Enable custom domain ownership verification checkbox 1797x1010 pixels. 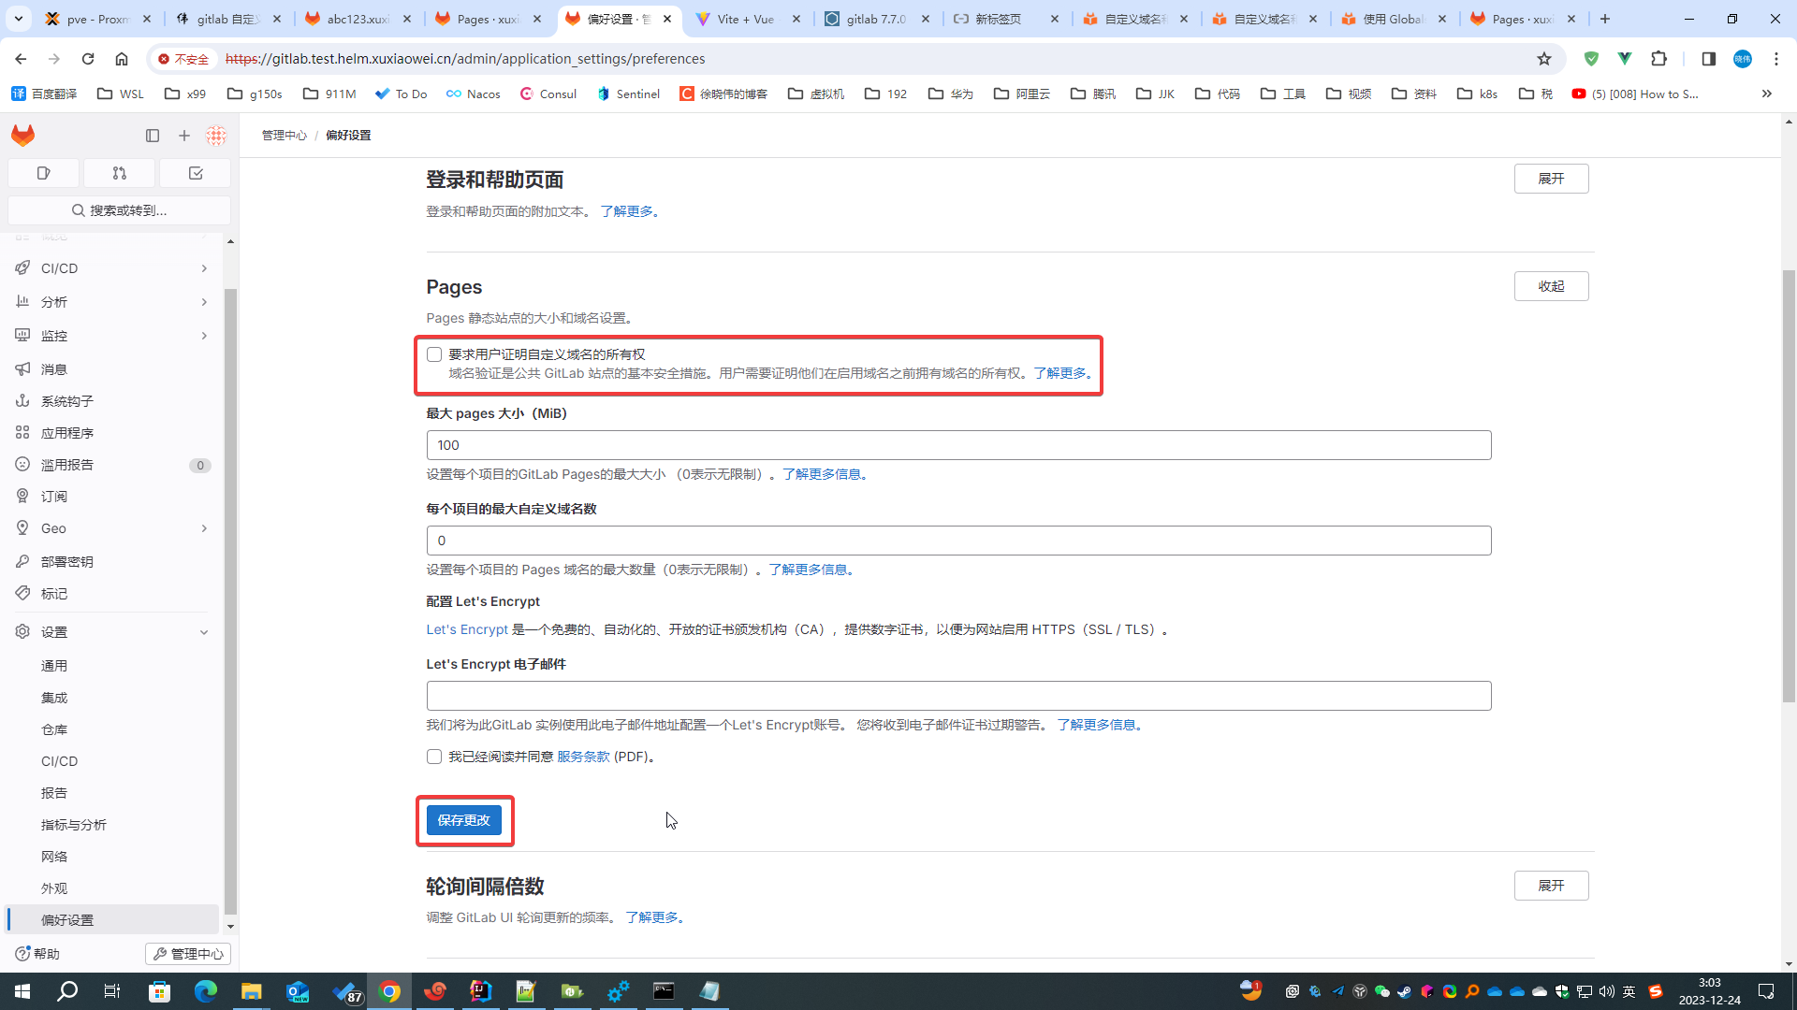434,354
